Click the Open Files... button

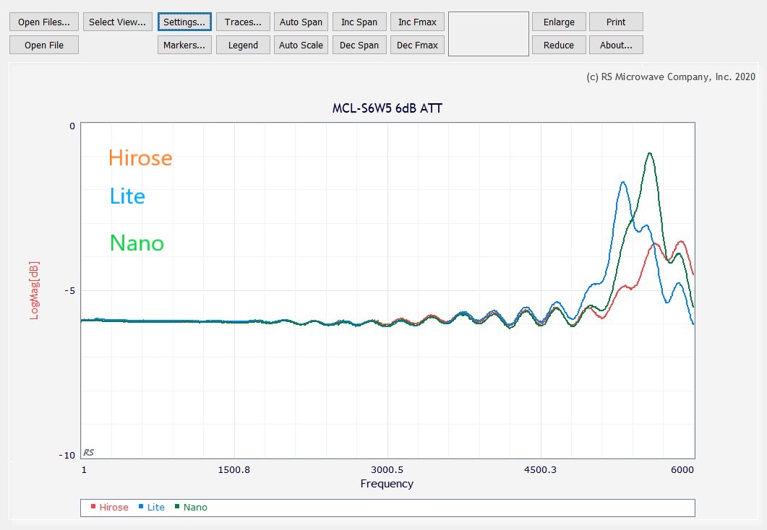(44, 22)
